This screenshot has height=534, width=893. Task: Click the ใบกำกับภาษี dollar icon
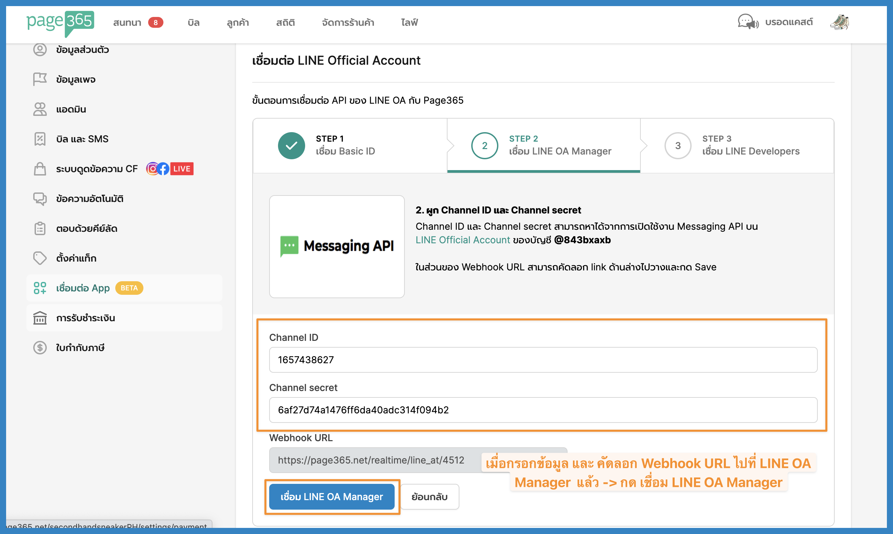(40, 348)
